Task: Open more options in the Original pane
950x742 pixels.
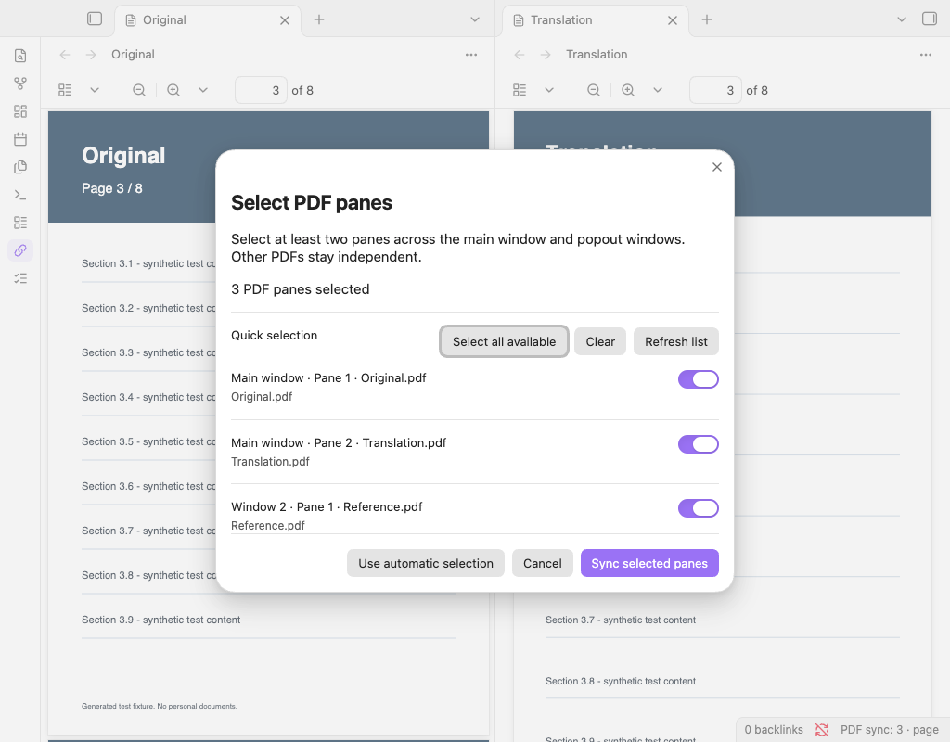Action: tap(471, 55)
